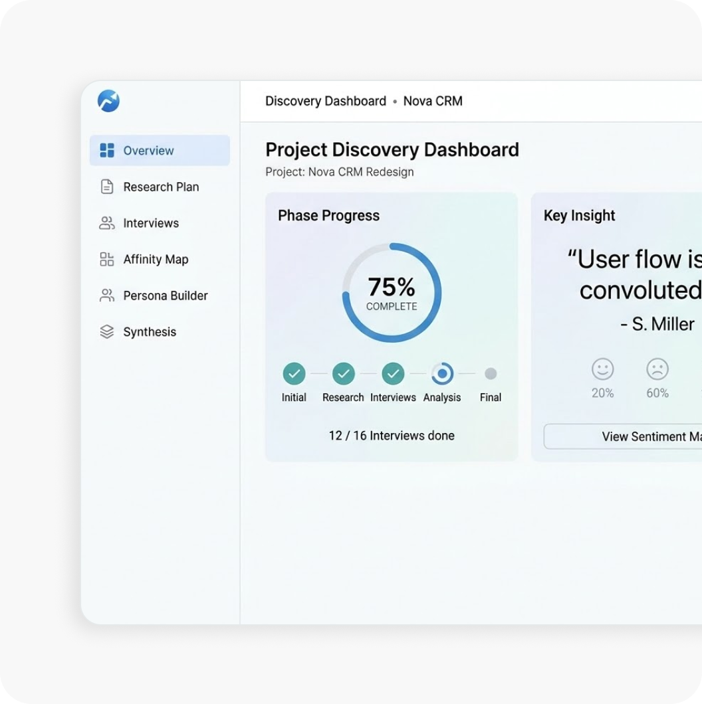Go to the Interviews section in sidebar
Screen dimensions: 702x704
point(160,223)
